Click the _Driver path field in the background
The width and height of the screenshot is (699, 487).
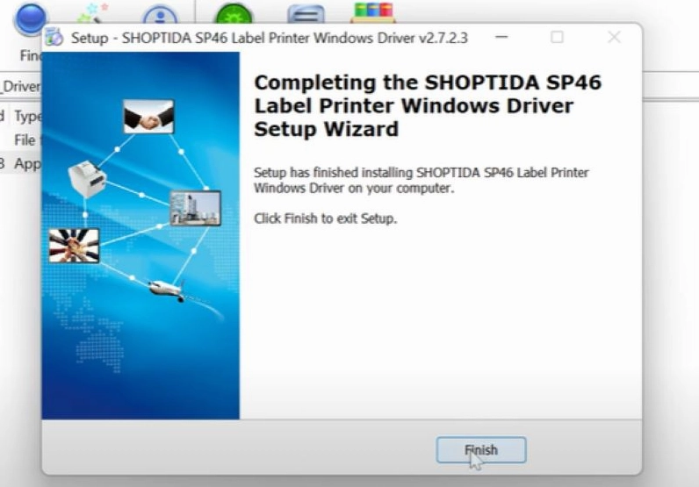coord(21,85)
